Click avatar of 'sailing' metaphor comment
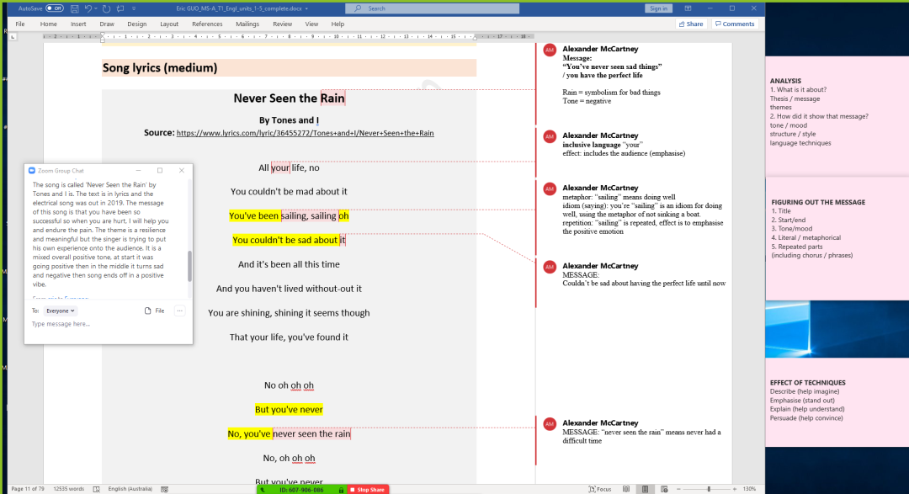909x494 pixels. 550,189
